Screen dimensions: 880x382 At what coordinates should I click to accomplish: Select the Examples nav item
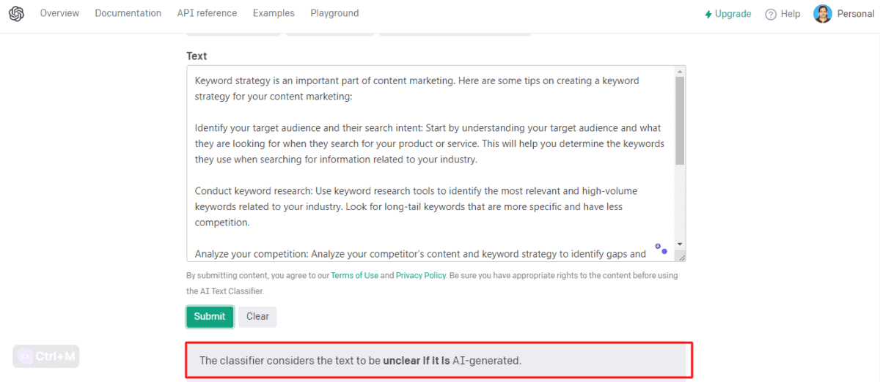(274, 13)
